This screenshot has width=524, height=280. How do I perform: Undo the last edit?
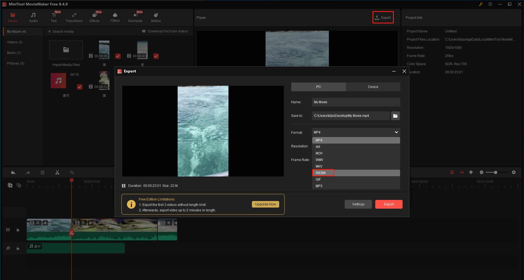(x=13, y=172)
